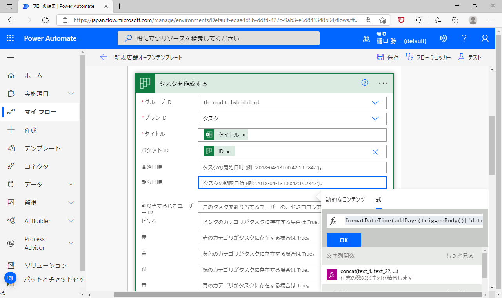Open the action's ellipsis menu
The width and height of the screenshot is (502, 298).
coord(383,83)
